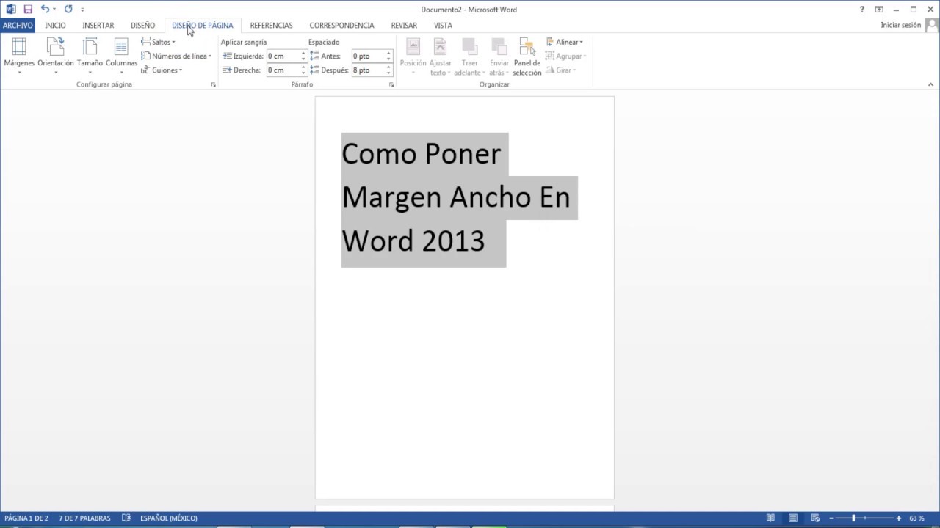Open the Help question mark icon
This screenshot has width=940, height=528.
(862, 10)
